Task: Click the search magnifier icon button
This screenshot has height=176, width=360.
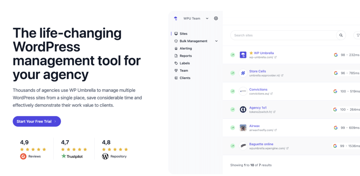Action: click(x=341, y=35)
